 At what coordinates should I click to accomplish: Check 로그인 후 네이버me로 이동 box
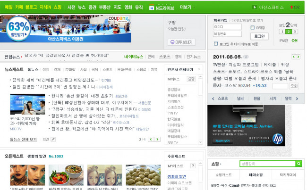[x=216, y=44]
